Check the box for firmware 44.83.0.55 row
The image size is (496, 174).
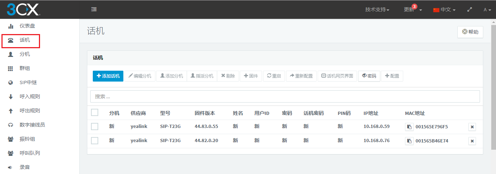(95, 127)
